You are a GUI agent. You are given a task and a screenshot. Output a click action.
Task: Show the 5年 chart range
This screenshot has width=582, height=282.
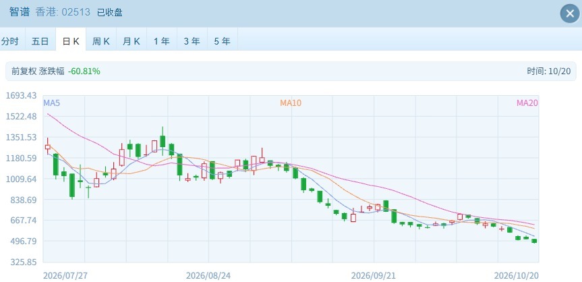tap(223, 41)
